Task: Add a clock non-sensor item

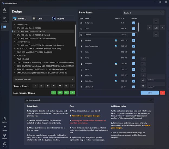Action: (x=66, y=93)
